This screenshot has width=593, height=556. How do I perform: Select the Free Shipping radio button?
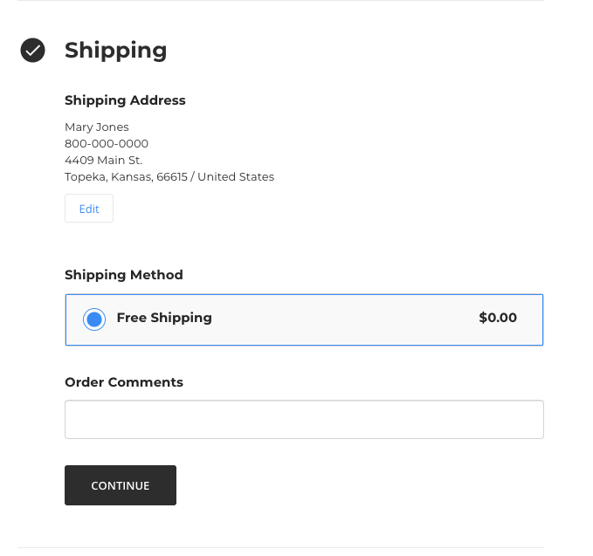click(94, 319)
